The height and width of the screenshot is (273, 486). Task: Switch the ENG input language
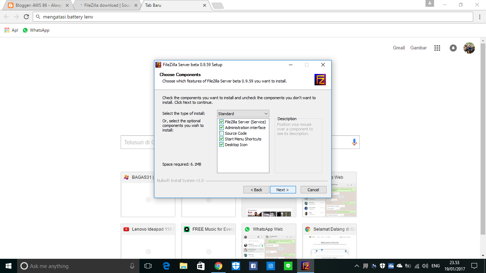point(435,266)
